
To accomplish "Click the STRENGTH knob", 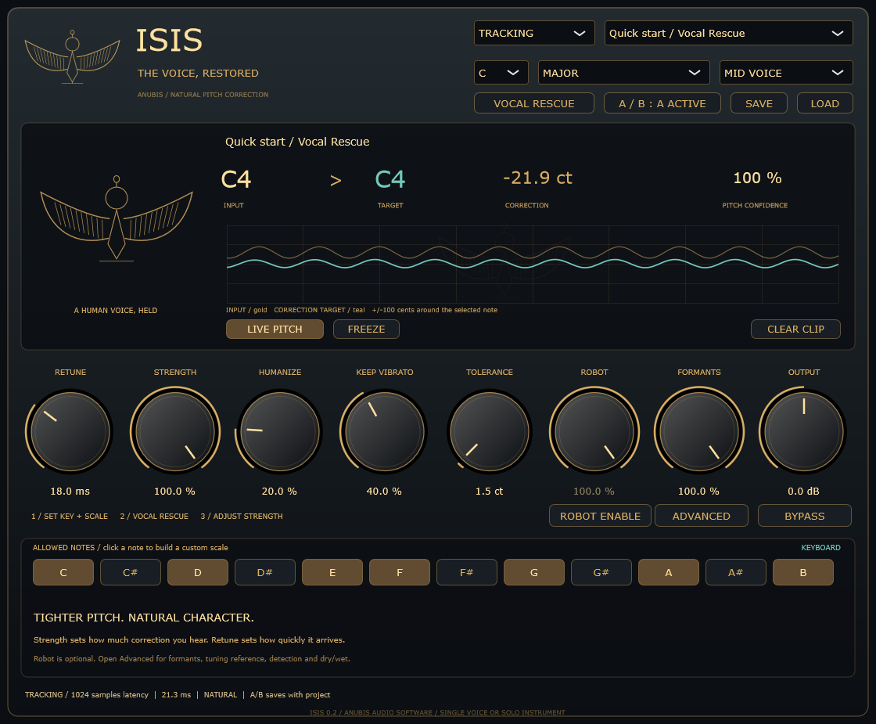I will (x=175, y=431).
